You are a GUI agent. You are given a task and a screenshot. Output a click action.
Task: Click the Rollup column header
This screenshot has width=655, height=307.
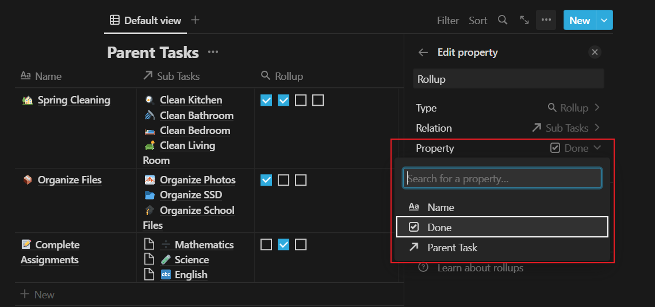(282, 76)
